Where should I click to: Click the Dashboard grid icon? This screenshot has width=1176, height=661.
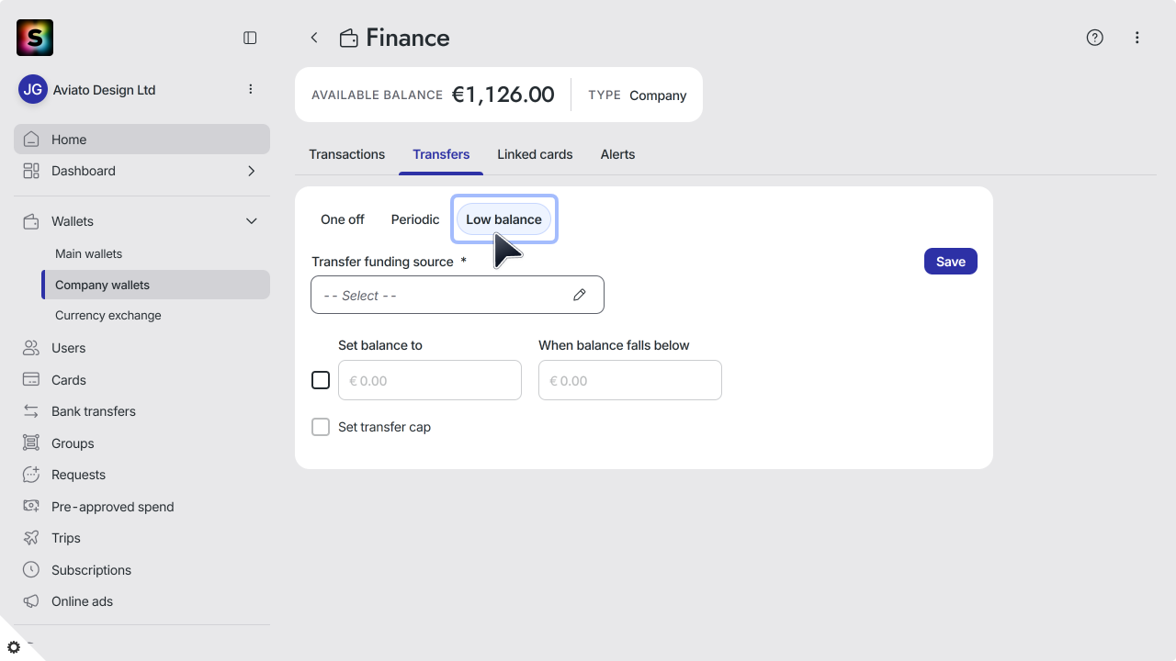click(31, 171)
